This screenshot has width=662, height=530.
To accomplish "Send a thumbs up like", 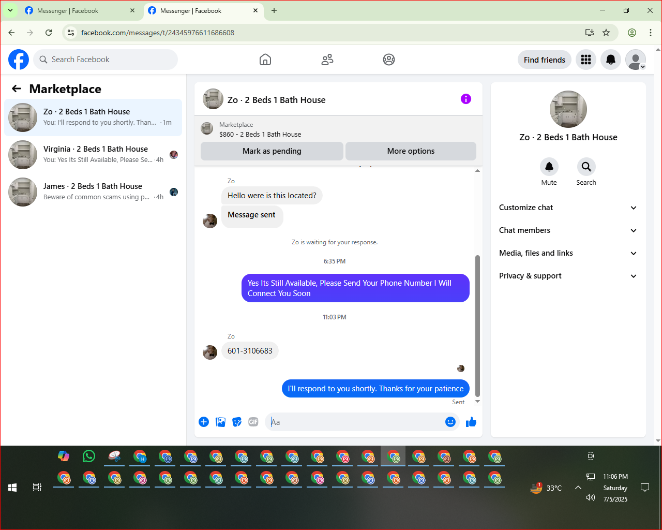I will (x=471, y=422).
